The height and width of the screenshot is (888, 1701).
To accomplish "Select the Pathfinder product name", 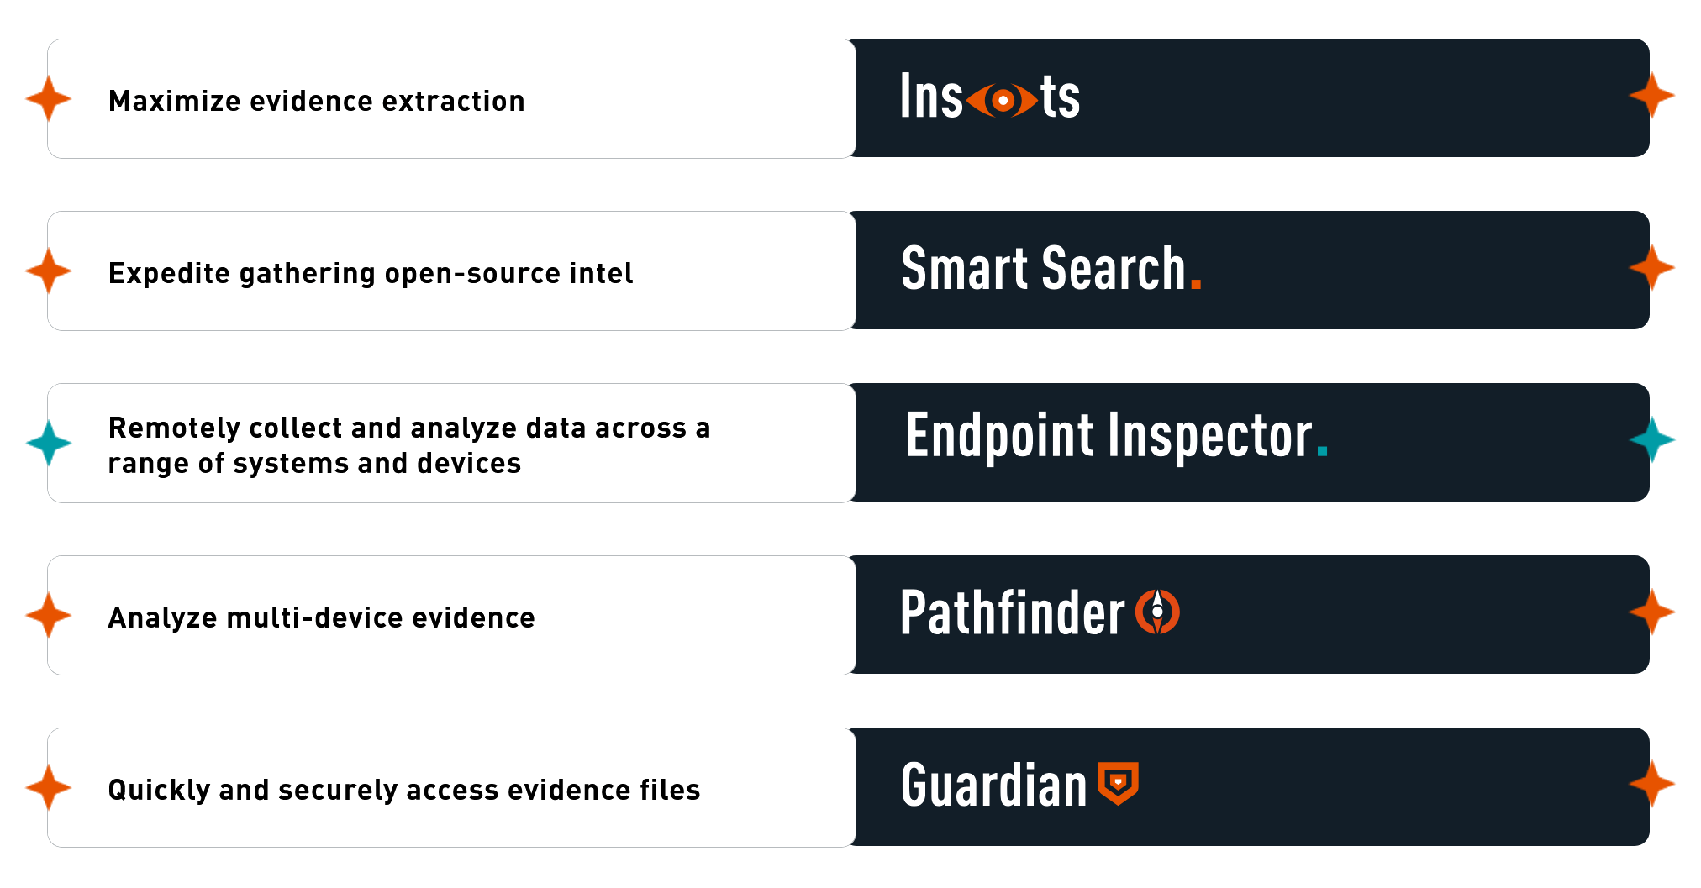I will click(x=1013, y=612).
